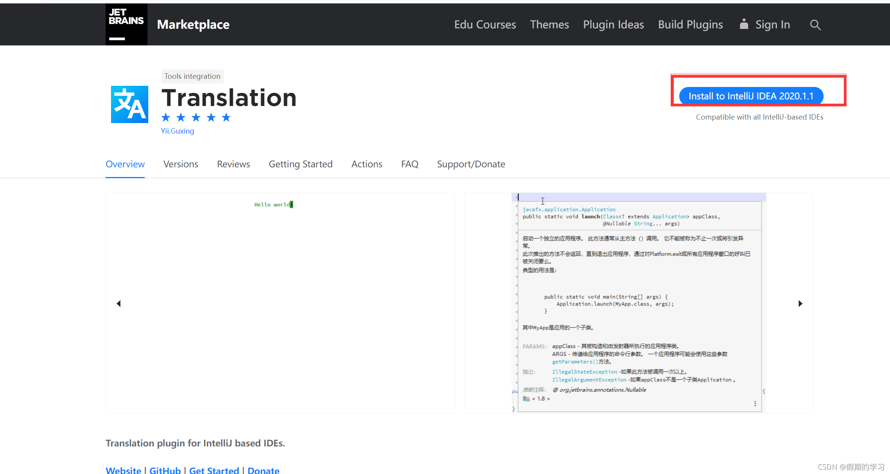Click the JetBrains logo
The image size is (890, 474).
(126, 24)
